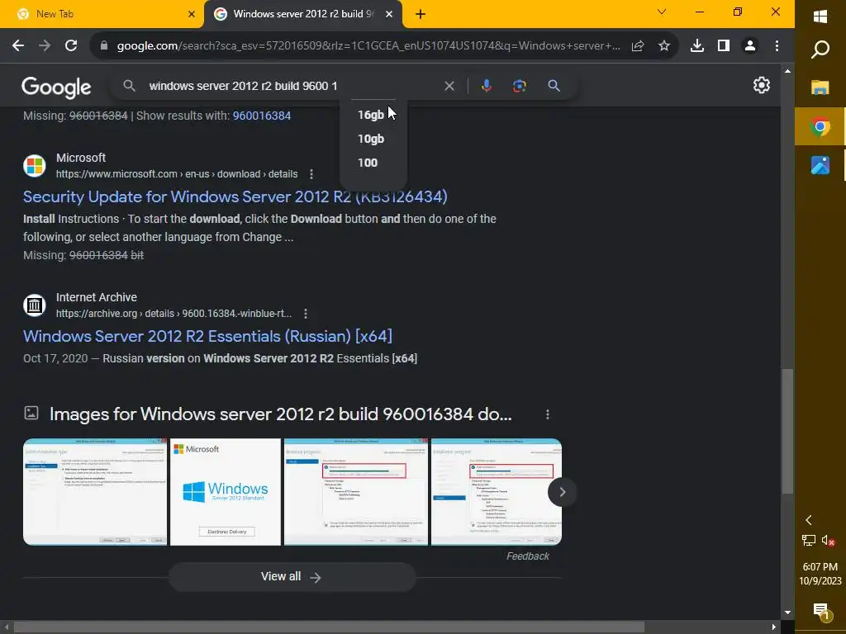Clear the search box text

click(449, 86)
